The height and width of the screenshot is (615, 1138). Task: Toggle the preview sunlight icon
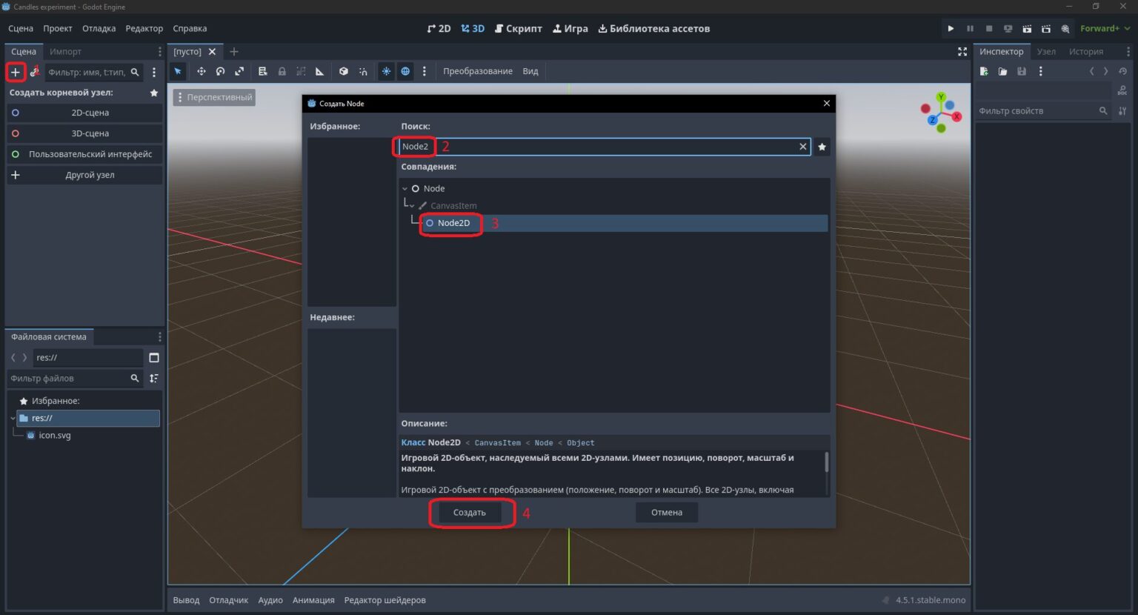pos(386,71)
